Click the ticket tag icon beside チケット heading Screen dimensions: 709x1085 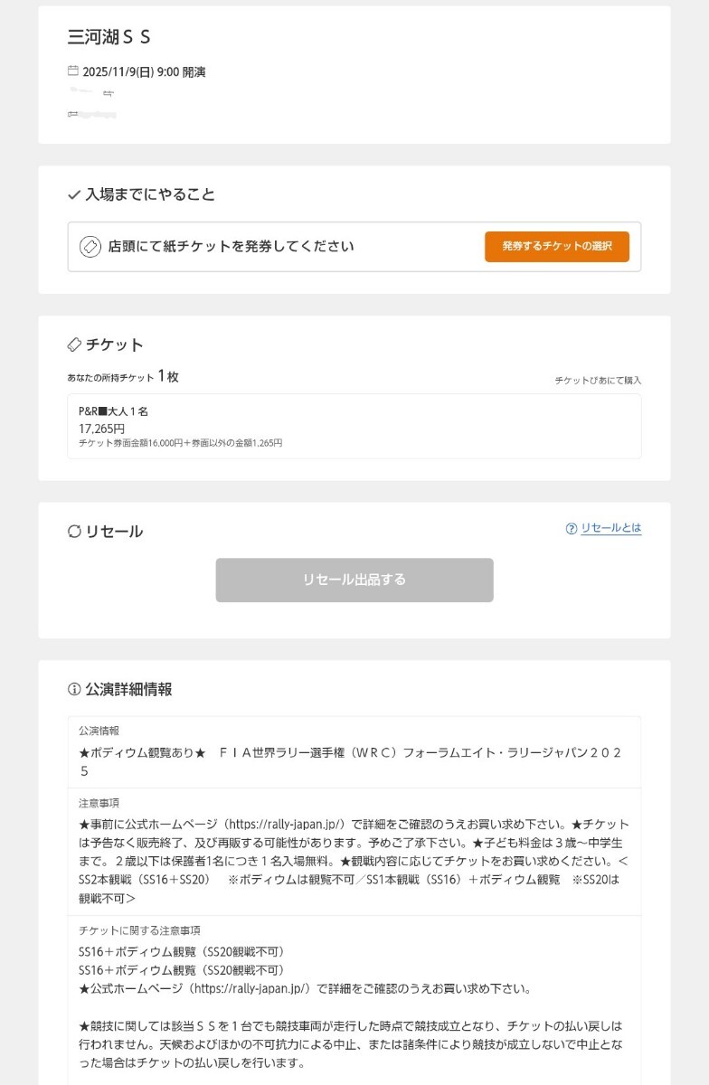[x=74, y=344]
